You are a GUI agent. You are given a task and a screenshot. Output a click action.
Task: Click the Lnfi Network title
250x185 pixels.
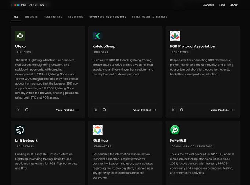coord(26,140)
